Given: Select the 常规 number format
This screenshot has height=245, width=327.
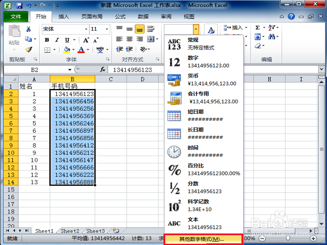Looking at the screenshot, I should [x=204, y=44].
